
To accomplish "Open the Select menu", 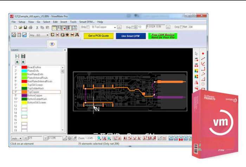I will (47, 22).
